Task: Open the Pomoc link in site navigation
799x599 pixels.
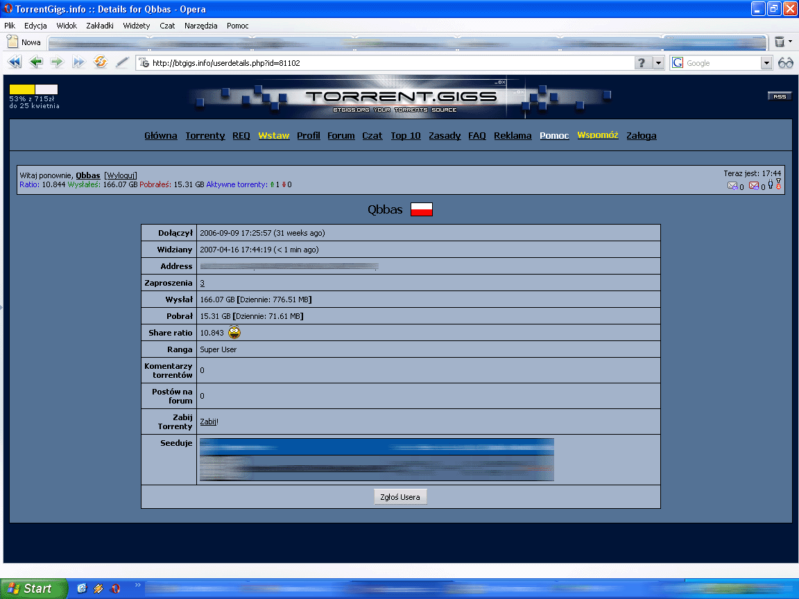Action: (554, 135)
